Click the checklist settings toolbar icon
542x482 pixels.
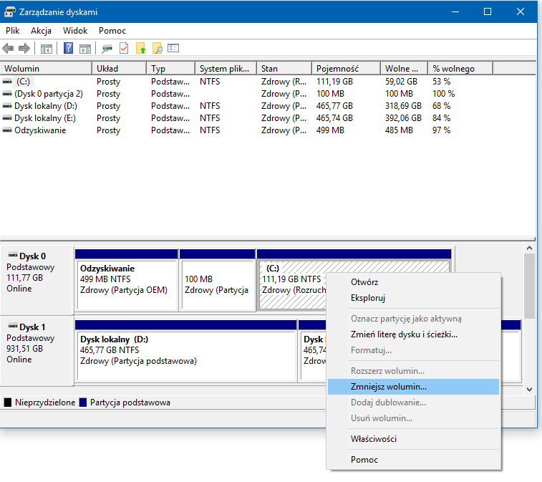(x=173, y=49)
